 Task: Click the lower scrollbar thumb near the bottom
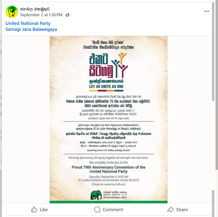click(213, 203)
